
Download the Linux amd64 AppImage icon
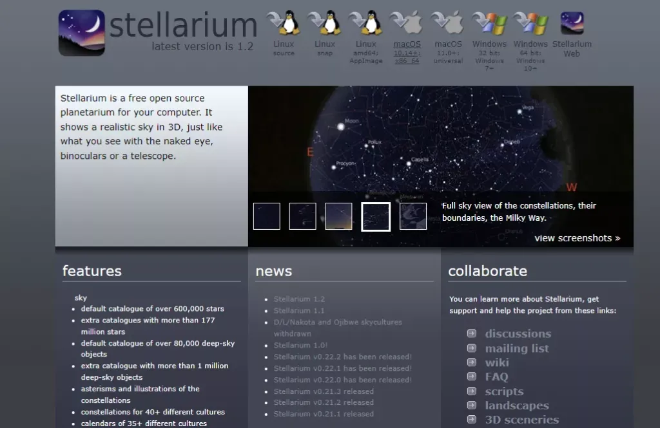pyautogui.click(x=366, y=23)
